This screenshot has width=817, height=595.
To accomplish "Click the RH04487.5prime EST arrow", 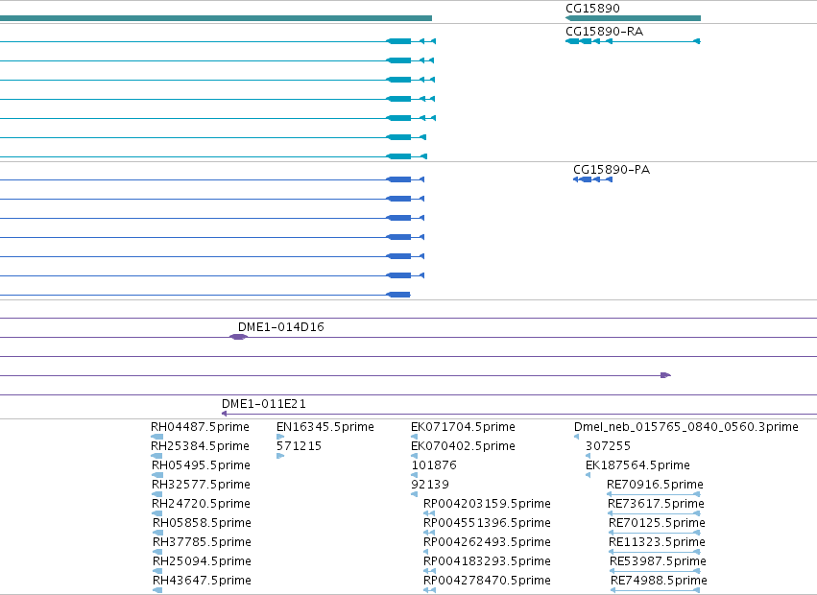I will click(x=156, y=437).
